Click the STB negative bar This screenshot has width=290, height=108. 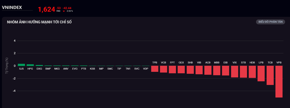[x=243, y=72]
